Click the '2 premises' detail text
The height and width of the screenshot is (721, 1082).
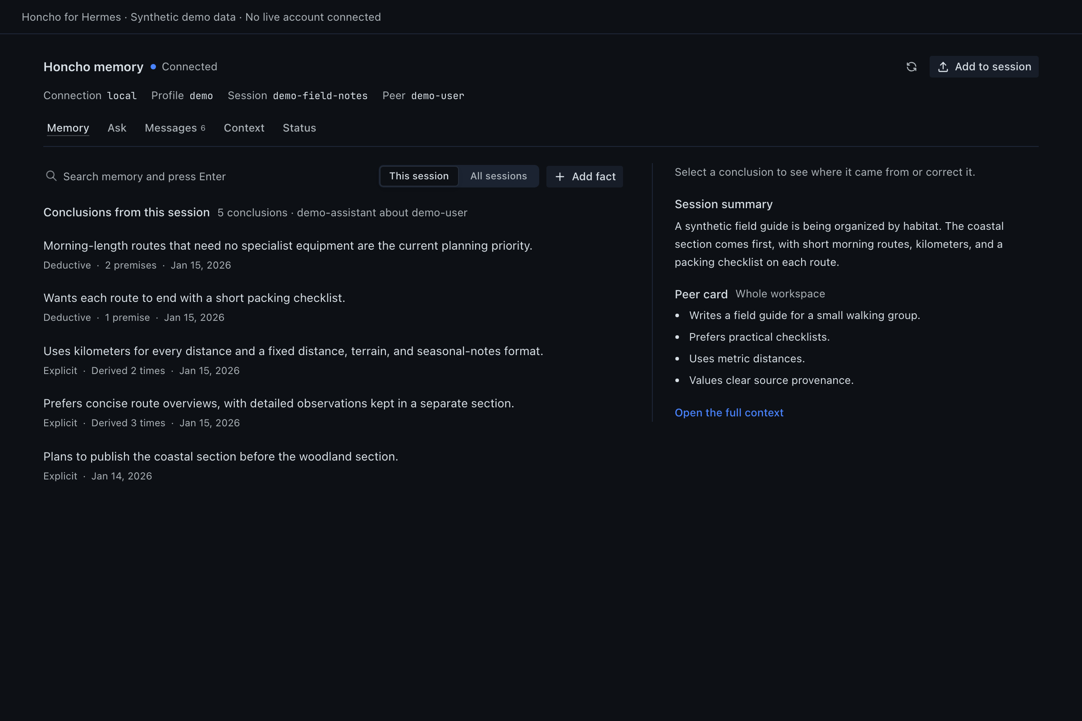[x=131, y=265]
